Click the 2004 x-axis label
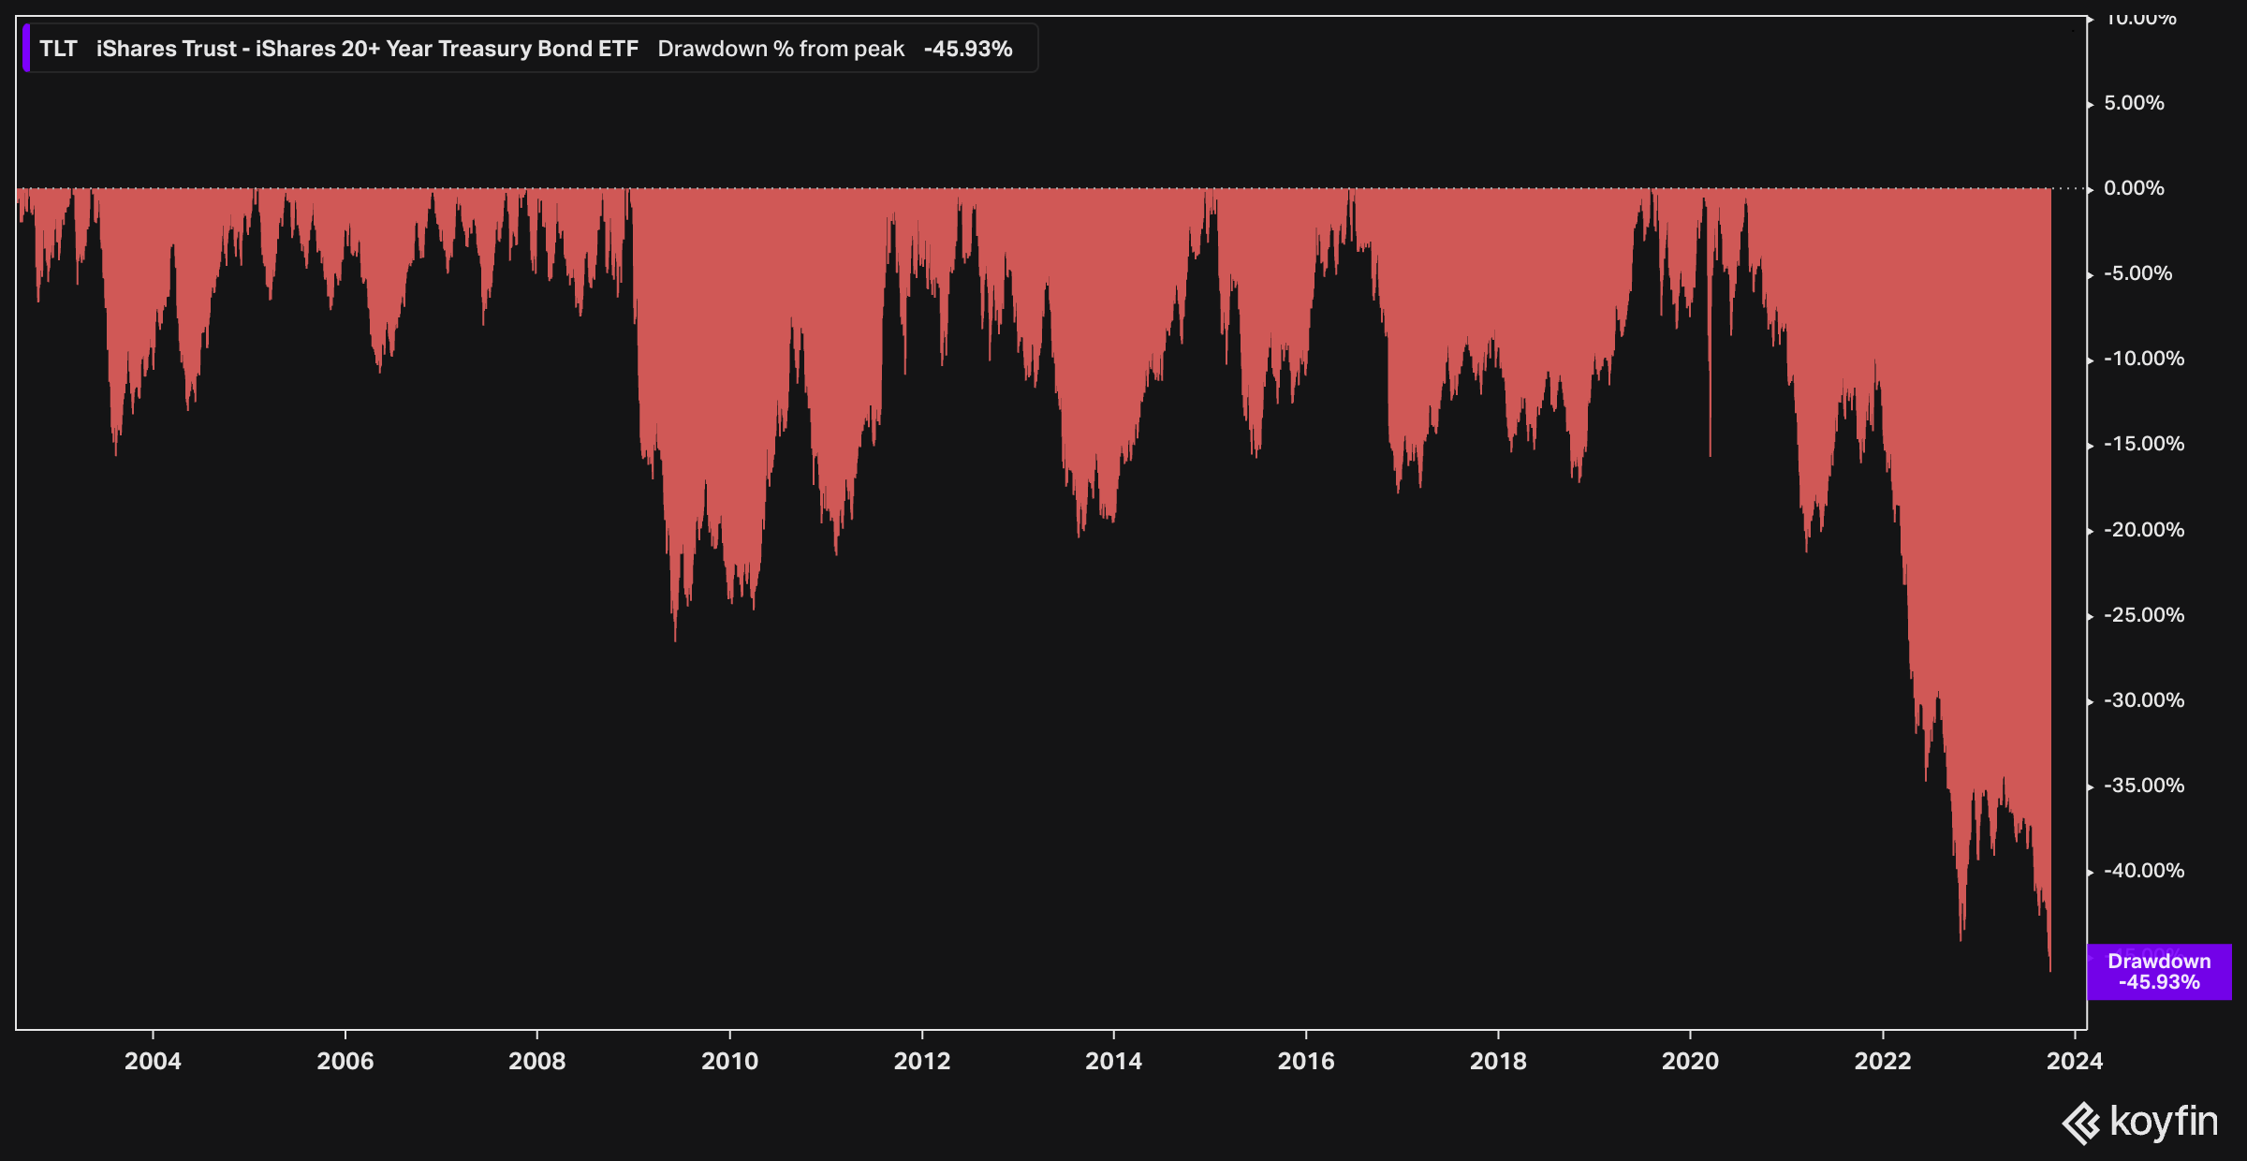 pyautogui.click(x=153, y=1061)
